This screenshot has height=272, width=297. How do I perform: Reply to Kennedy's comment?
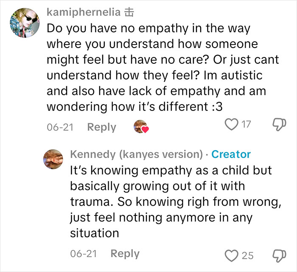(x=125, y=254)
